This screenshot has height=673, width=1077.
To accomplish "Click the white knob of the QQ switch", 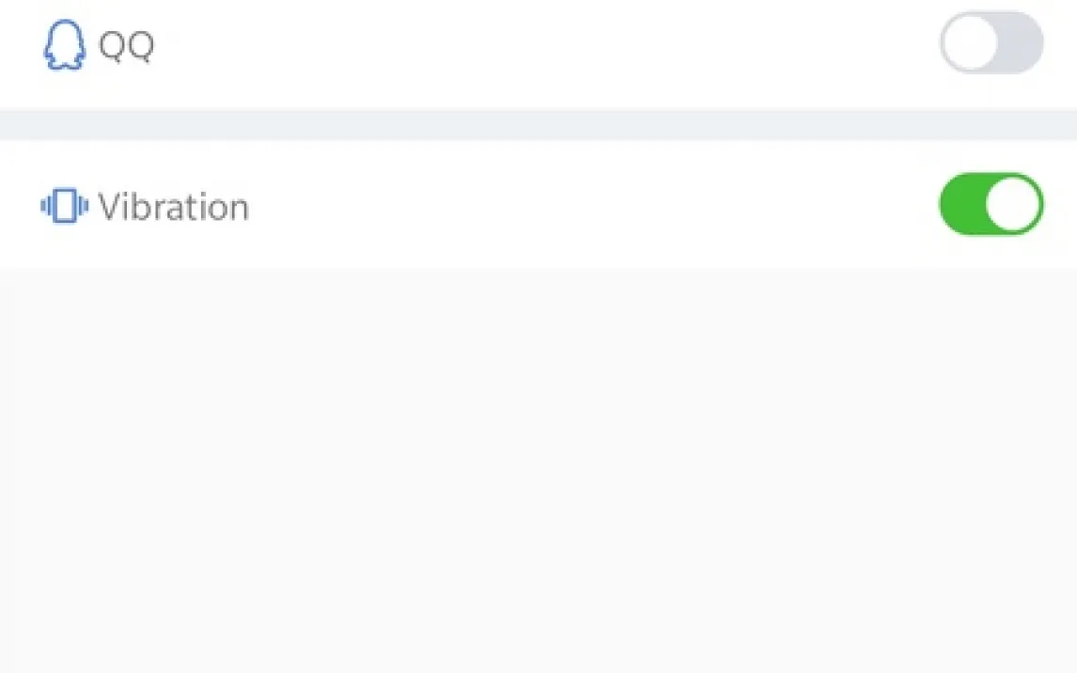I will (x=969, y=43).
